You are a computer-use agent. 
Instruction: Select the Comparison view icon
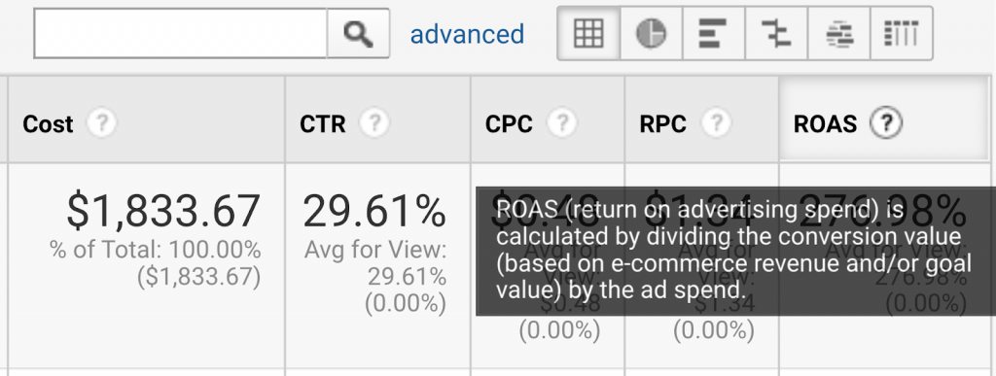[776, 34]
